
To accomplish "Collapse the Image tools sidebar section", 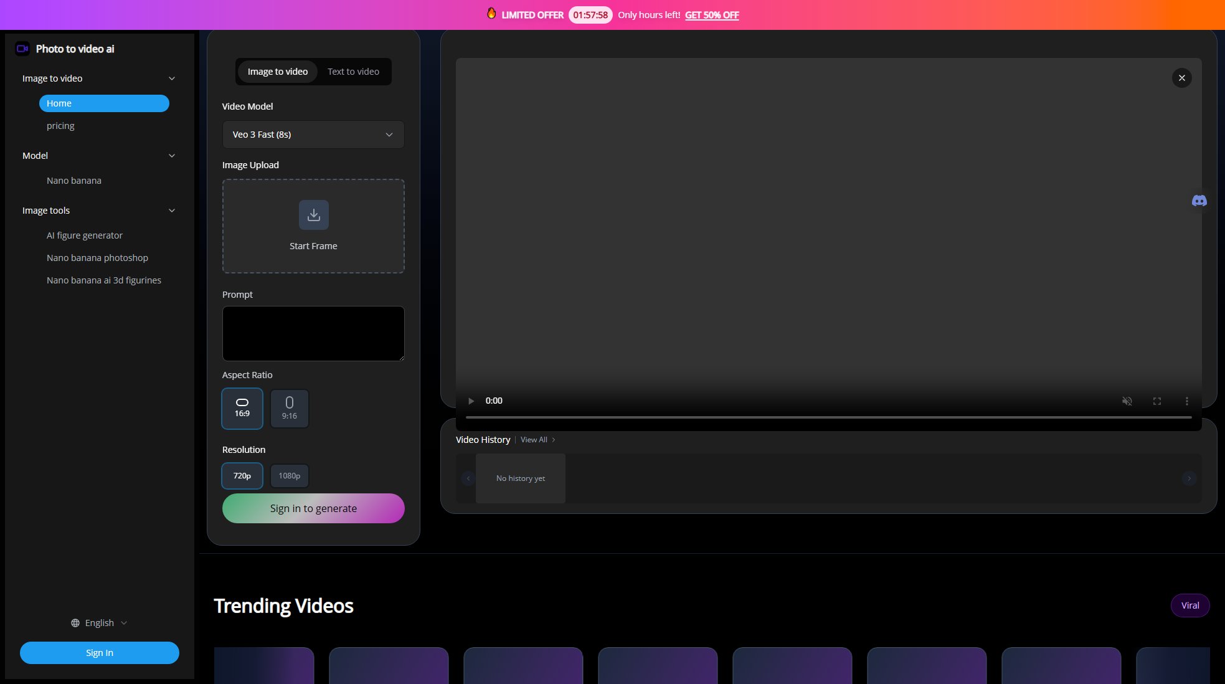I will point(172,211).
